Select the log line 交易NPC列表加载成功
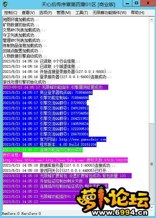This screenshot has width=156, height=218. [24, 30]
